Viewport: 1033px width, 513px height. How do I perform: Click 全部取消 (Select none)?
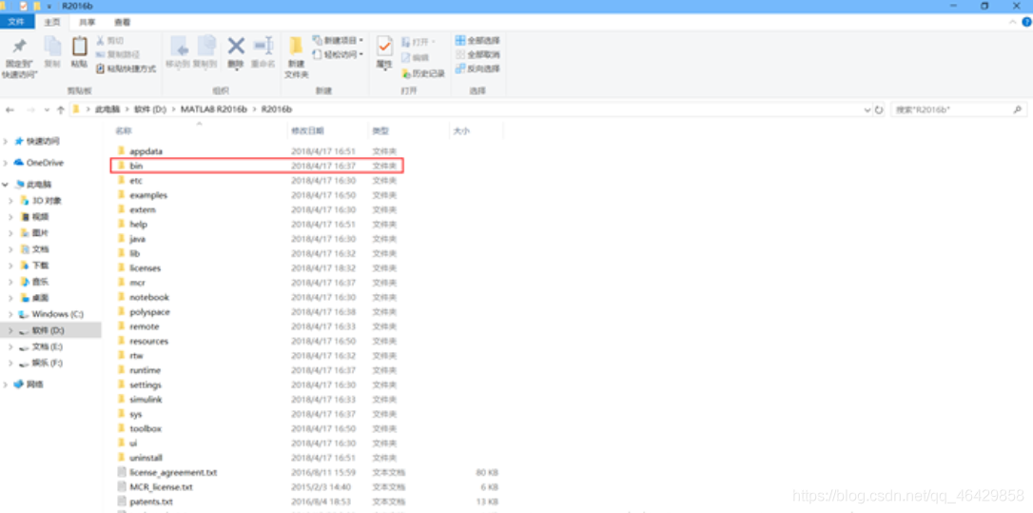coord(478,55)
